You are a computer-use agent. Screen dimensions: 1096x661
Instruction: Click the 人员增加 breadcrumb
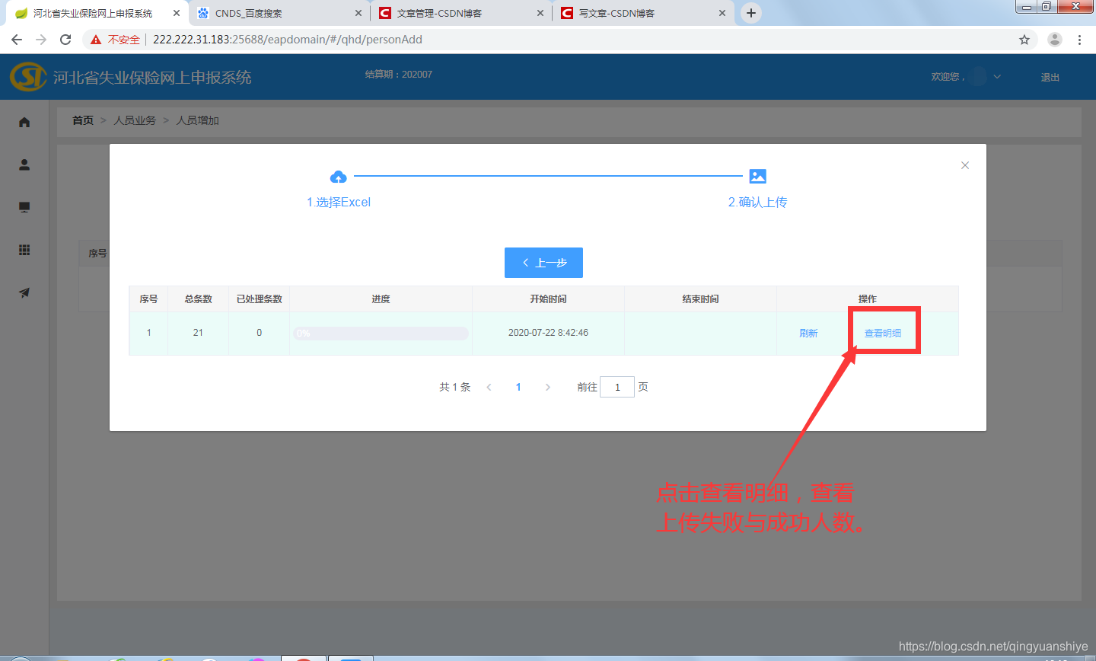(198, 120)
